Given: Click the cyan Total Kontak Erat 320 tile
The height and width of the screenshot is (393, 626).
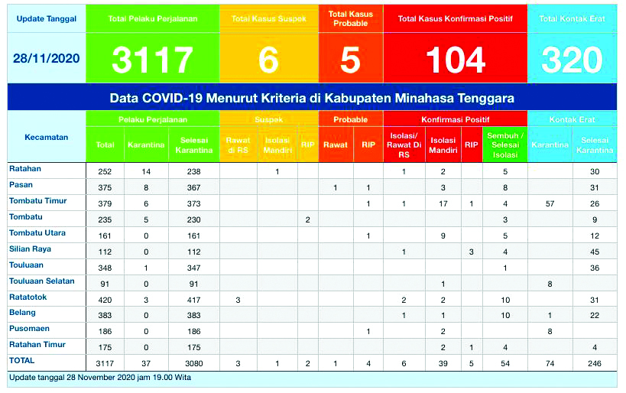Looking at the screenshot, I should [572, 46].
